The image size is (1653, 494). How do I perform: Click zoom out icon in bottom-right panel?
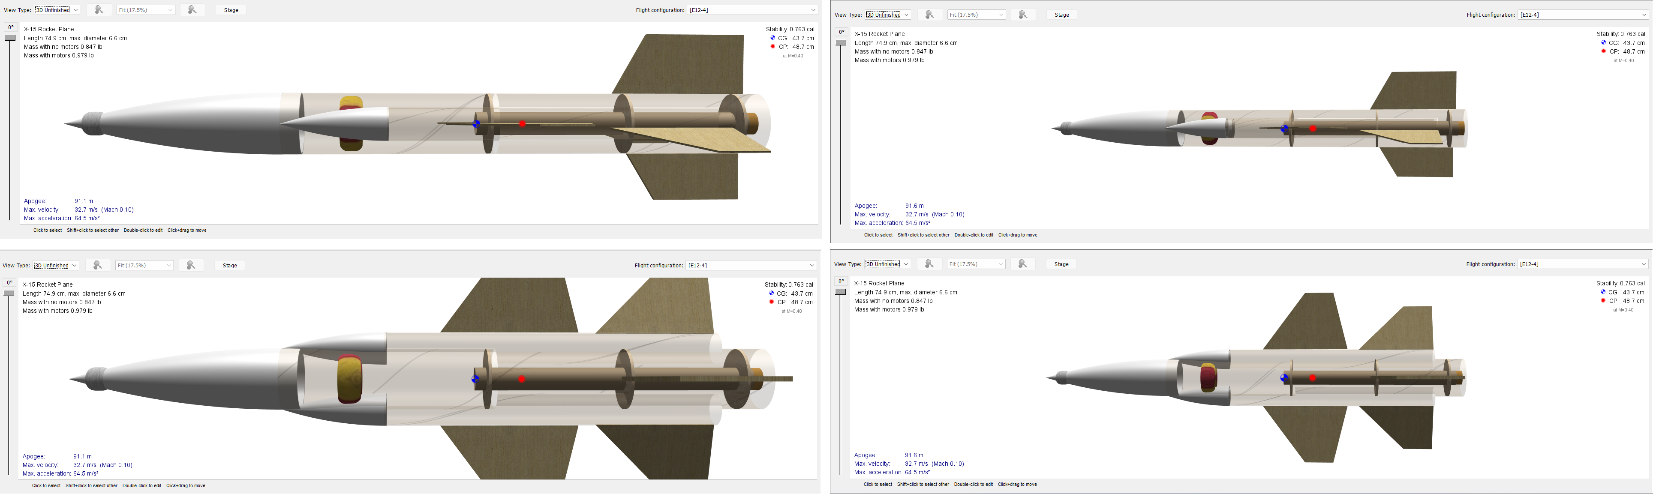click(x=929, y=263)
